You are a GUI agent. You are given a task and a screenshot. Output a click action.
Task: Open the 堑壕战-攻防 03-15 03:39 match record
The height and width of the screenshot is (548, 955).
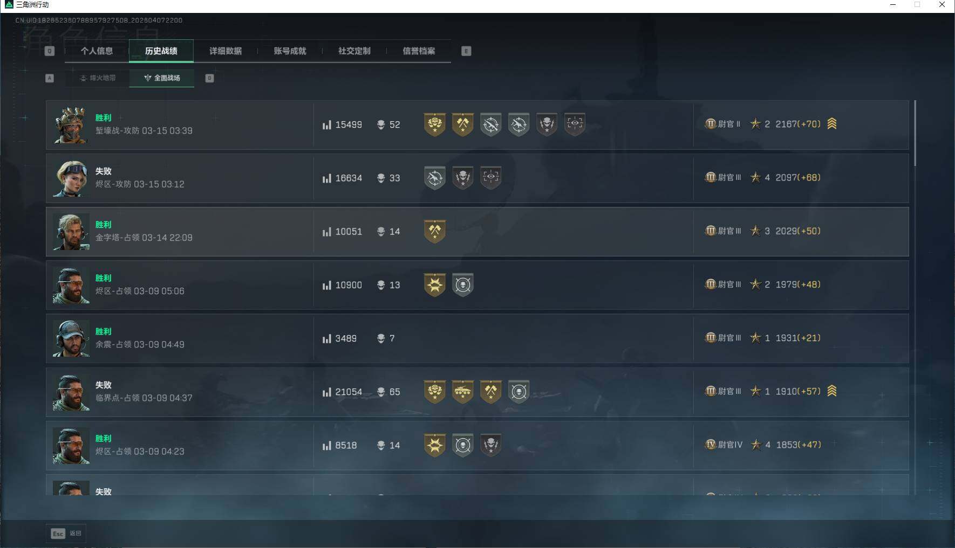point(477,125)
